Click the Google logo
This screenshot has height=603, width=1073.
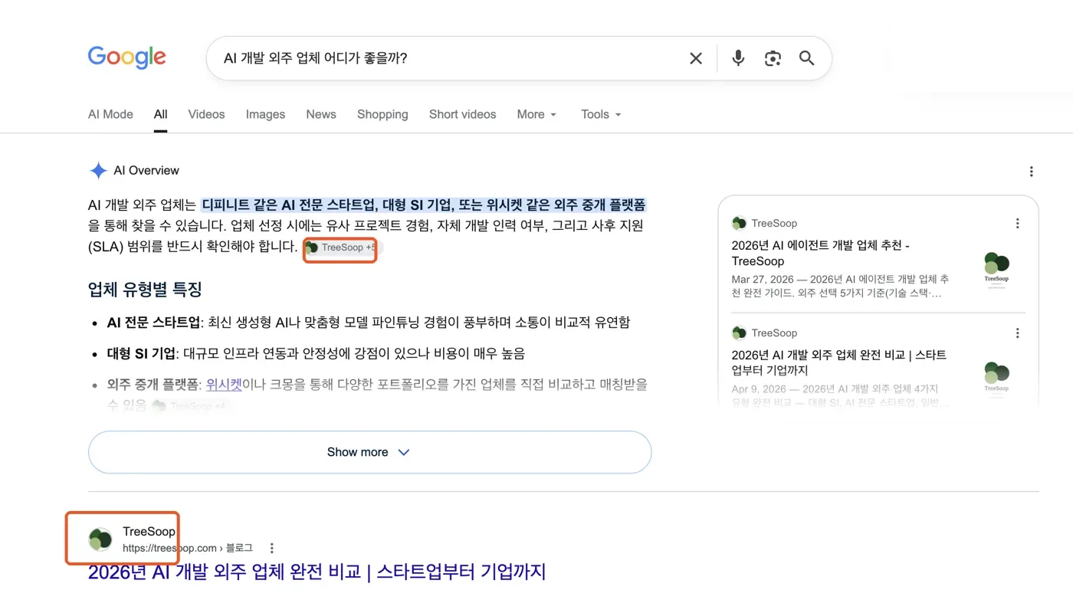click(x=127, y=57)
